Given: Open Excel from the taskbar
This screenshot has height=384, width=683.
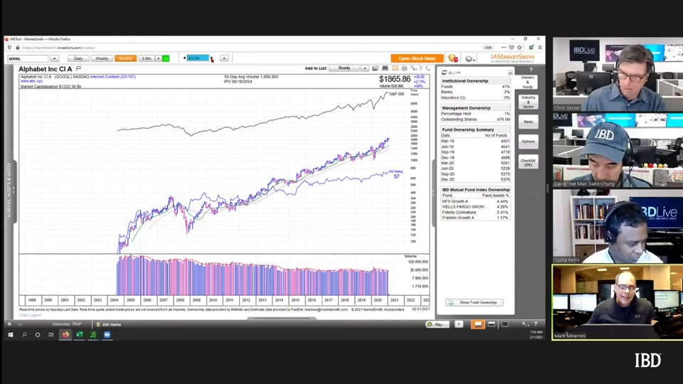Looking at the screenshot, I should click(x=79, y=335).
